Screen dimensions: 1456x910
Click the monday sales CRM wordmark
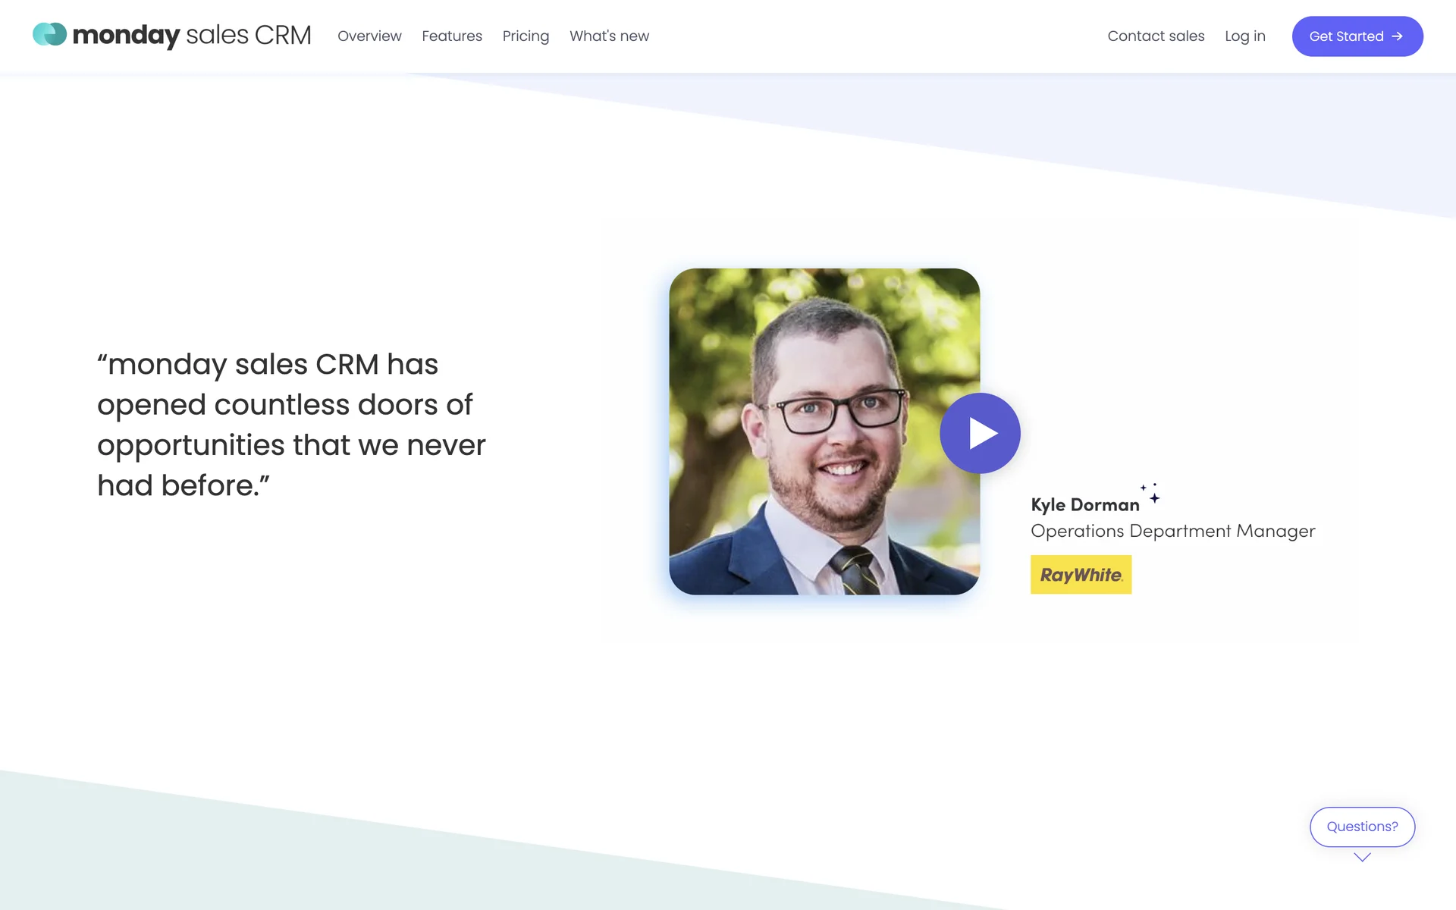point(191,36)
